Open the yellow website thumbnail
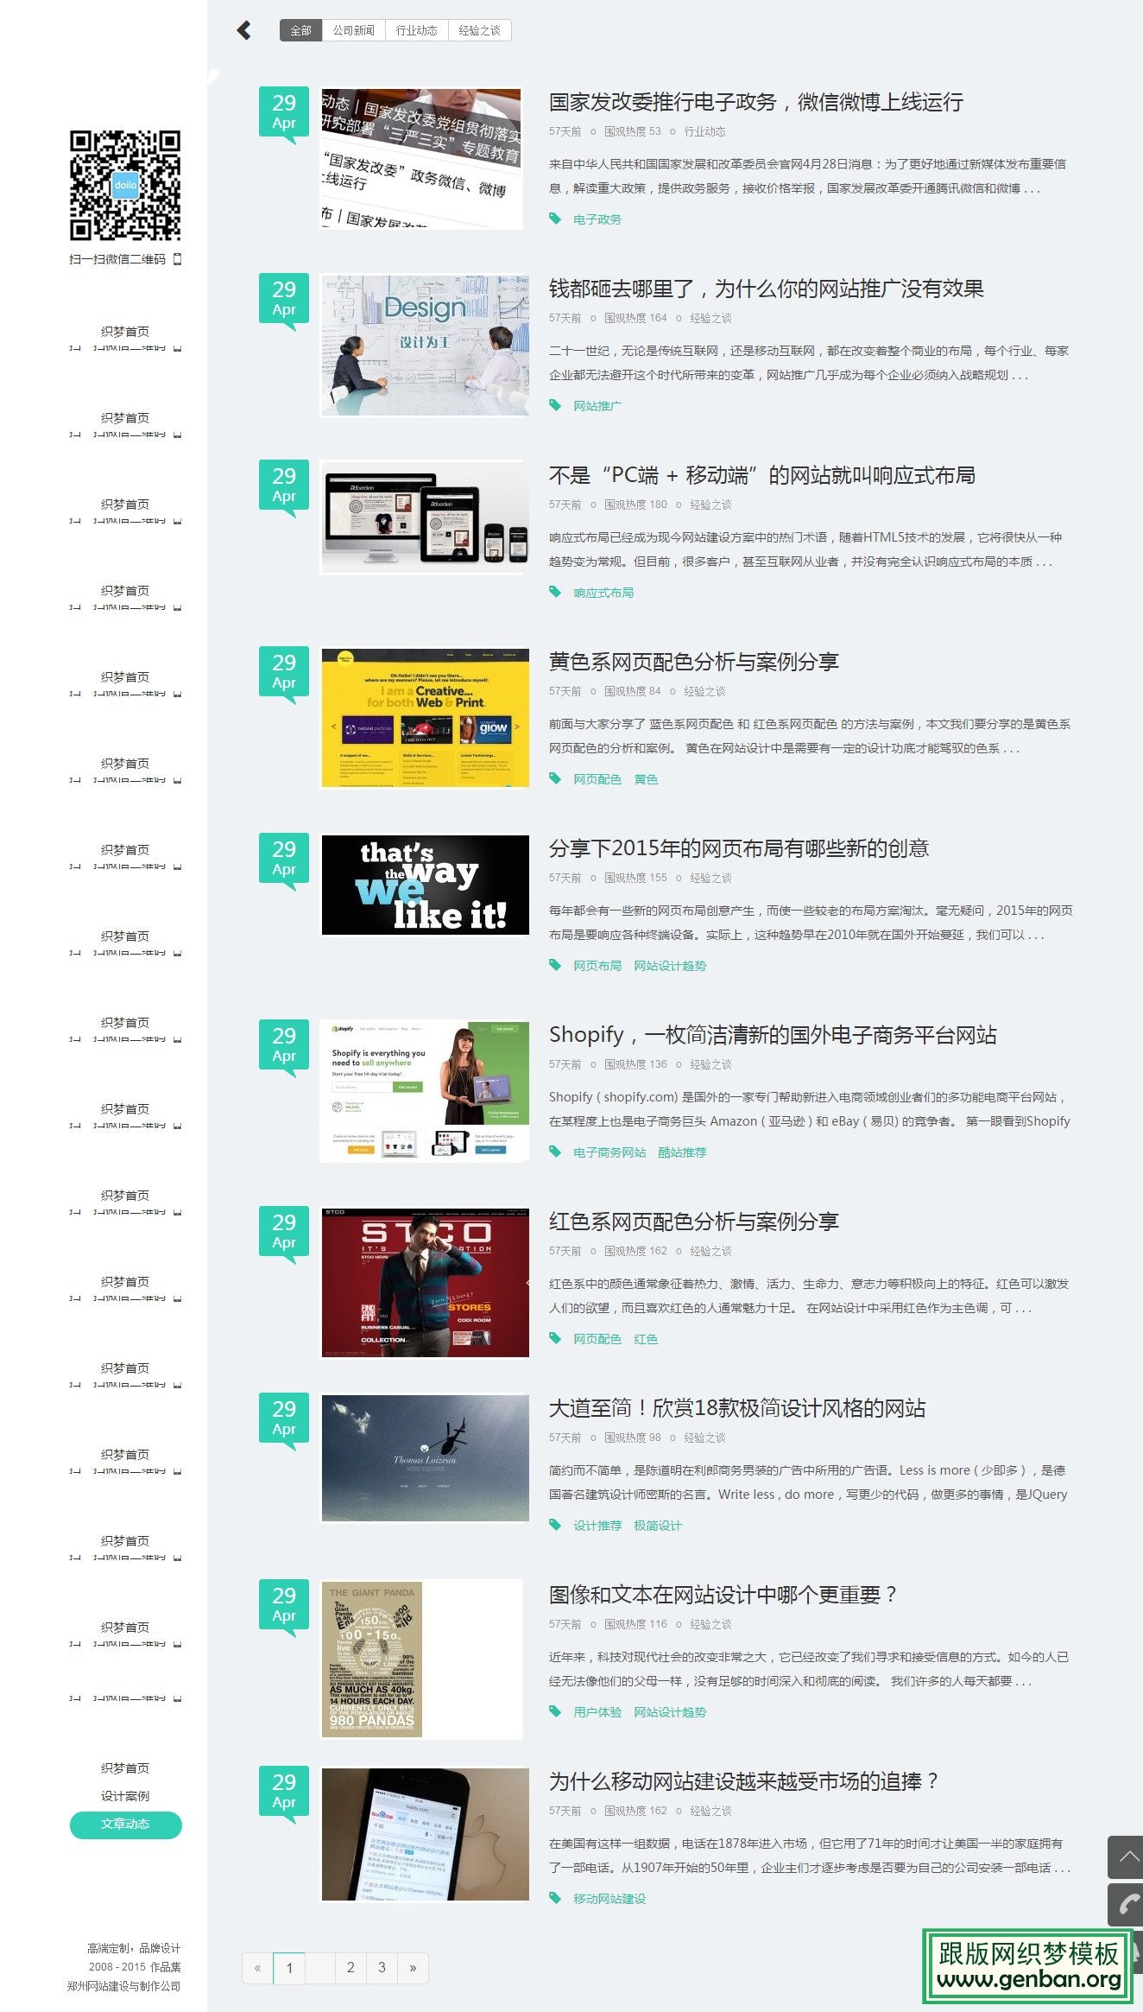Image resolution: width=1143 pixels, height=2012 pixels. coord(425,718)
